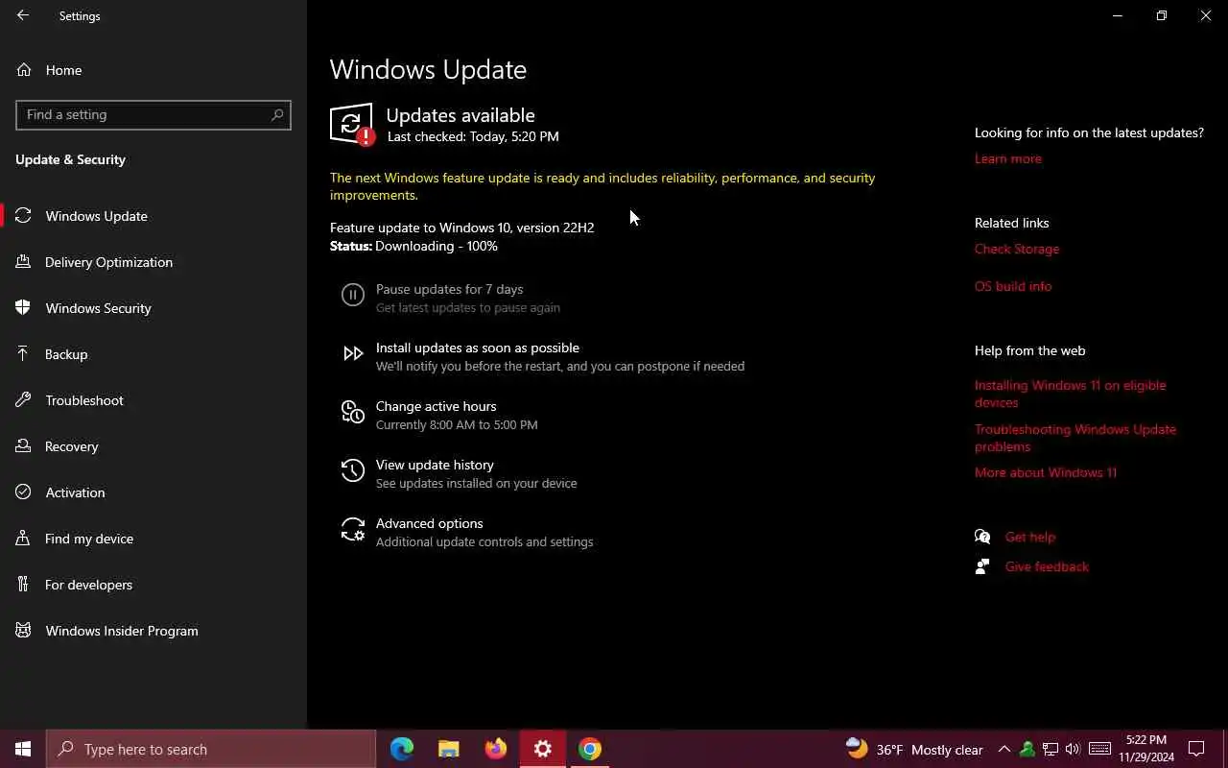Open Change active hours
The height and width of the screenshot is (768, 1228).
click(436, 406)
